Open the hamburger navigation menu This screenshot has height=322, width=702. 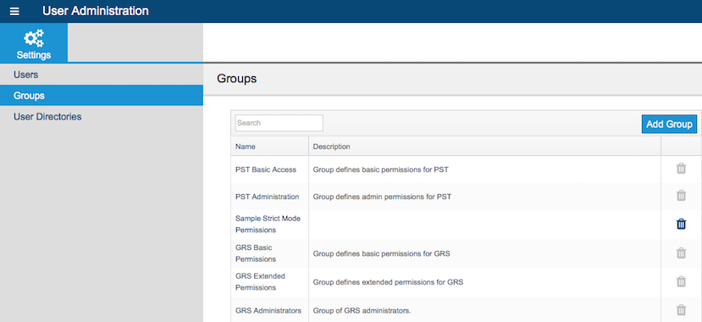(14, 11)
